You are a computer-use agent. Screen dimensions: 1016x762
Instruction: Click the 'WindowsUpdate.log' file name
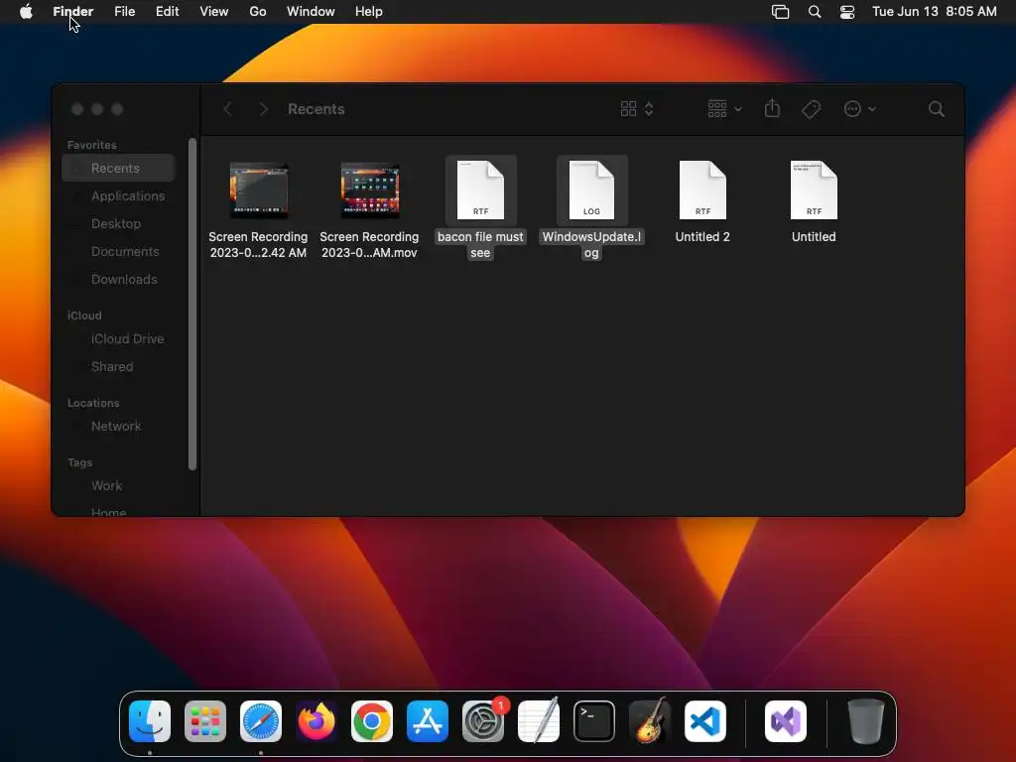(x=591, y=245)
